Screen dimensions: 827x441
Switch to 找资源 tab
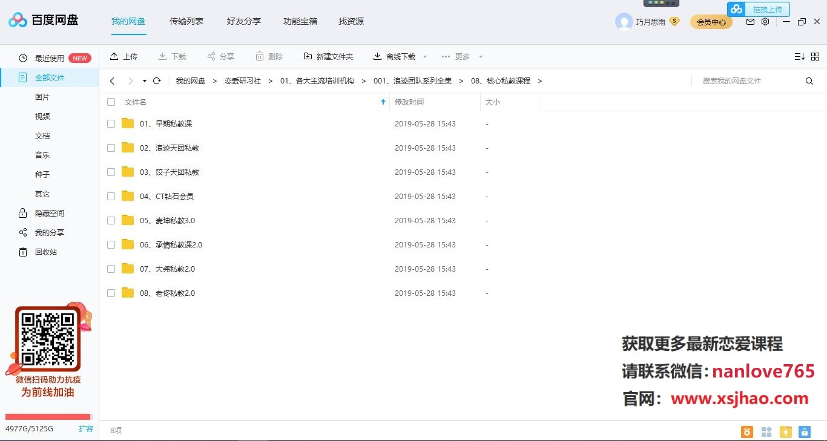tap(351, 21)
